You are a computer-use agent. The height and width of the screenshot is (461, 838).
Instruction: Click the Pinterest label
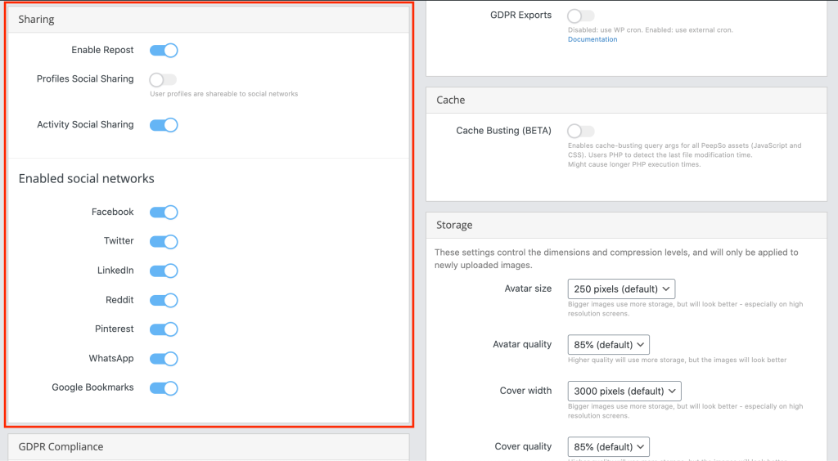click(x=115, y=329)
